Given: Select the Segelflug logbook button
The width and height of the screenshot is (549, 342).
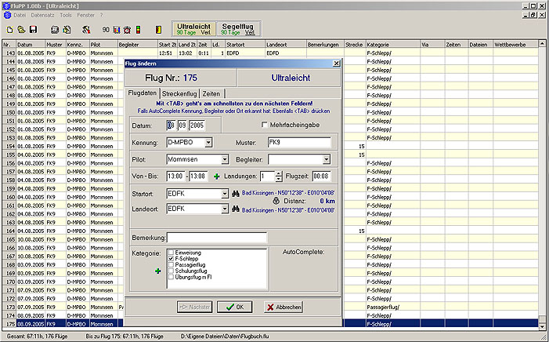Looking at the screenshot, I should coord(238,29).
